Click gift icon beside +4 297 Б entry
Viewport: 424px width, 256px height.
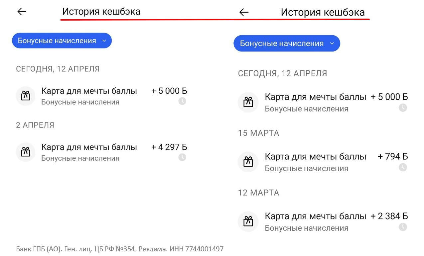[26, 152]
